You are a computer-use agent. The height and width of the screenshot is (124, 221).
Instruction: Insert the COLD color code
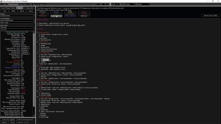(56, 14)
